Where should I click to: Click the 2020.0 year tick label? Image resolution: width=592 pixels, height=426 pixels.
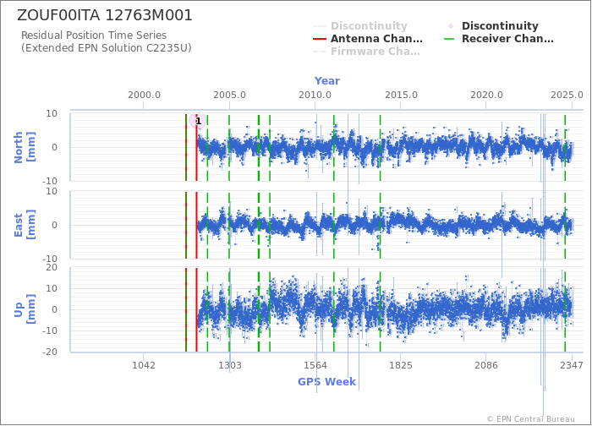click(x=486, y=95)
